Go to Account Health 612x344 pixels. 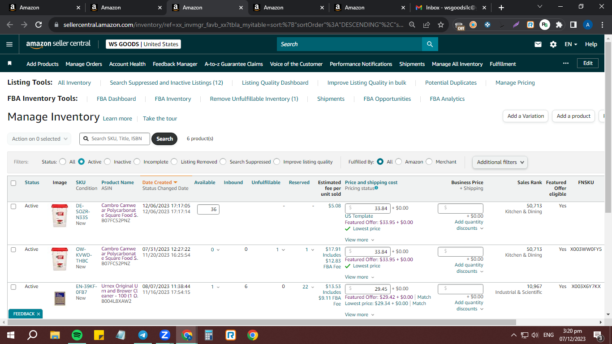(x=127, y=64)
